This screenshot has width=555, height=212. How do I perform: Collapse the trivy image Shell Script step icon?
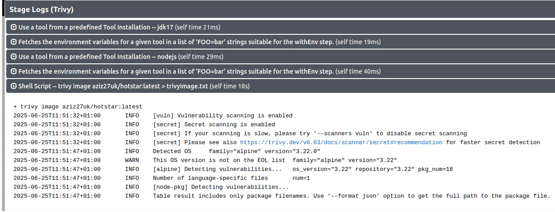(13, 86)
